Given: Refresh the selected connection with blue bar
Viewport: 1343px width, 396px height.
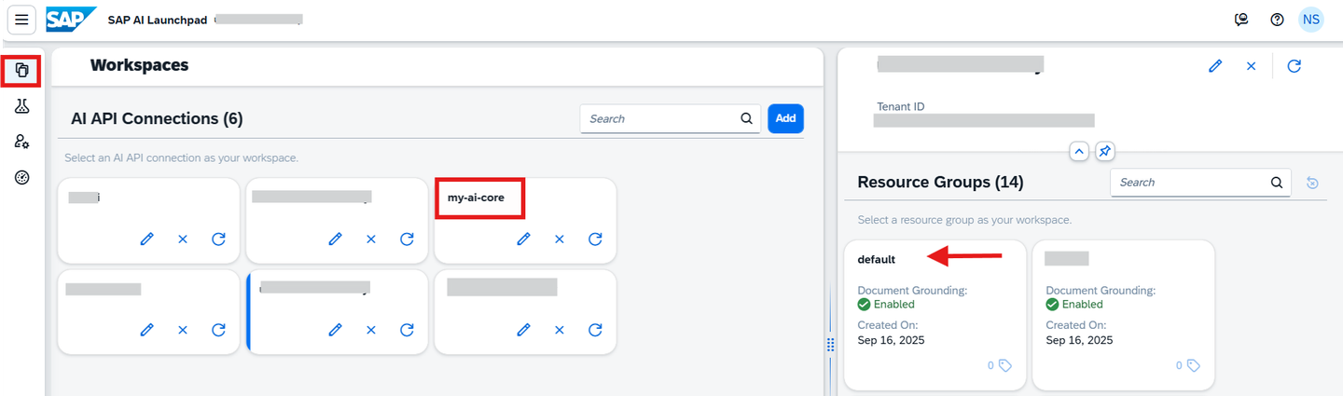Looking at the screenshot, I should click(407, 330).
